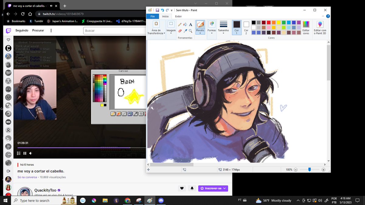365x205 pixels.
Task: Expand the Imagem dropdown
Action: click(171, 33)
